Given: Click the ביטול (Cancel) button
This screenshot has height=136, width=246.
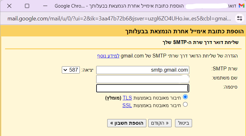Looking at the screenshot, I should 184,123.
